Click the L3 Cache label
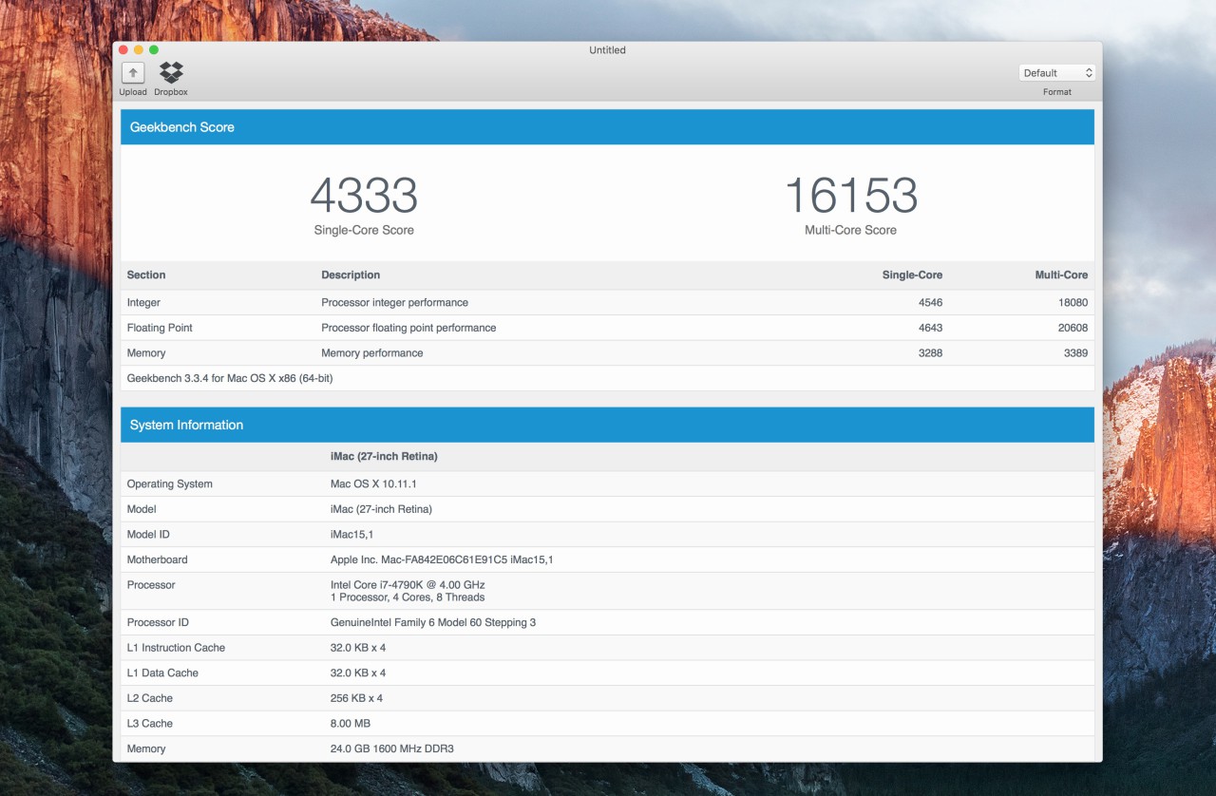The image size is (1216, 796). 150,724
